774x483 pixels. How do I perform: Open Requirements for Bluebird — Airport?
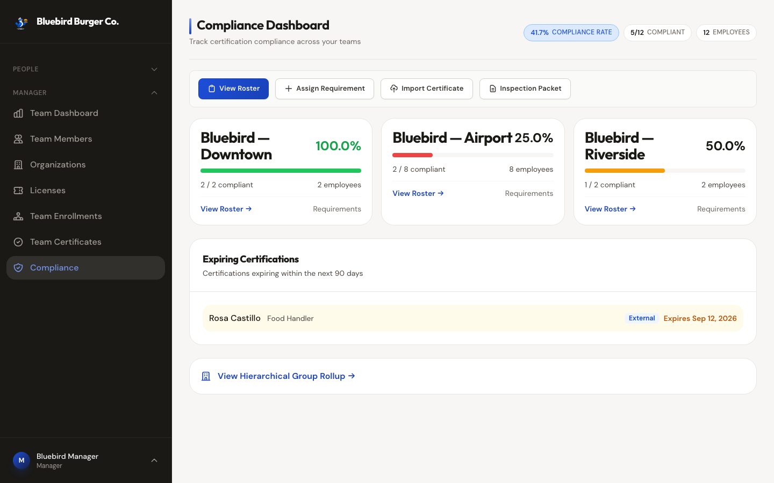click(x=529, y=193)
